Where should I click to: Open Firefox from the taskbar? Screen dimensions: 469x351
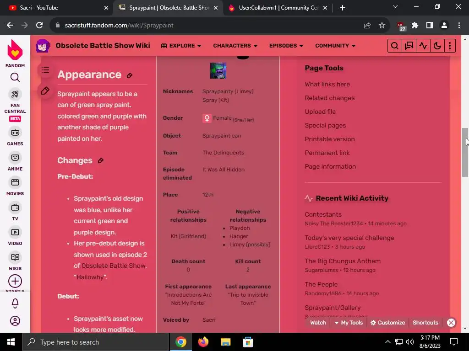click(x=203, y=342)
